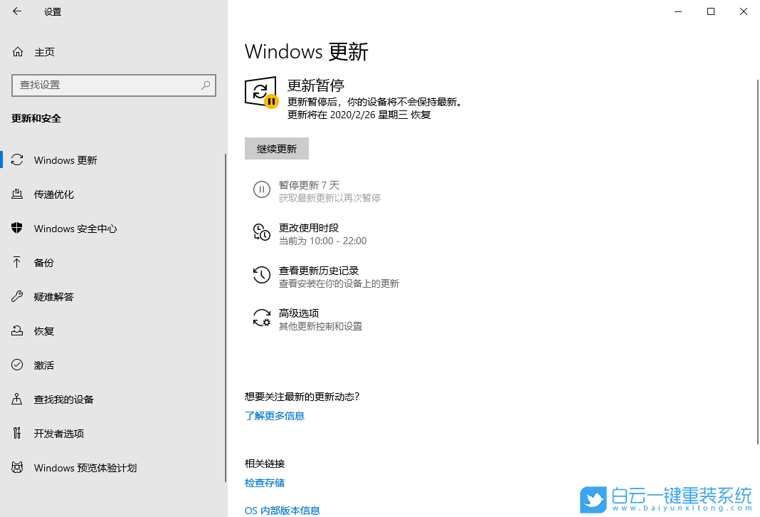
Task: Select the Windows 安全中心 shield icon
Action: [16, 228]
